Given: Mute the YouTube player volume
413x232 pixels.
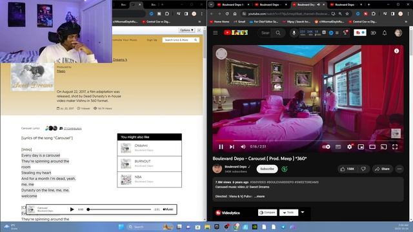Looking at the screenshot, I should (243, 147).
